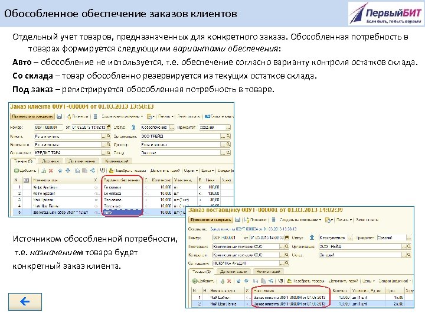Click status up-arrow icon in Заказ клиента
The height and width of the screenshot is (319, 425).
[x=133, y=127]
